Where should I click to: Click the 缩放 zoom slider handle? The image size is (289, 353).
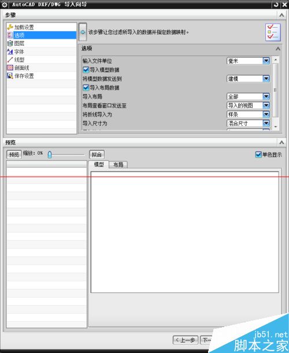click(50, 155)
